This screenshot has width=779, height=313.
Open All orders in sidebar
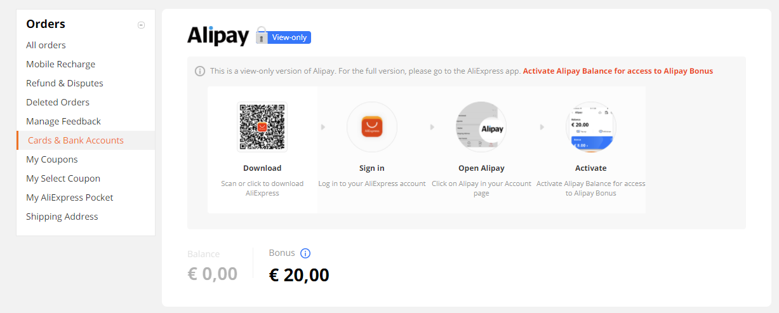point(46,45)
